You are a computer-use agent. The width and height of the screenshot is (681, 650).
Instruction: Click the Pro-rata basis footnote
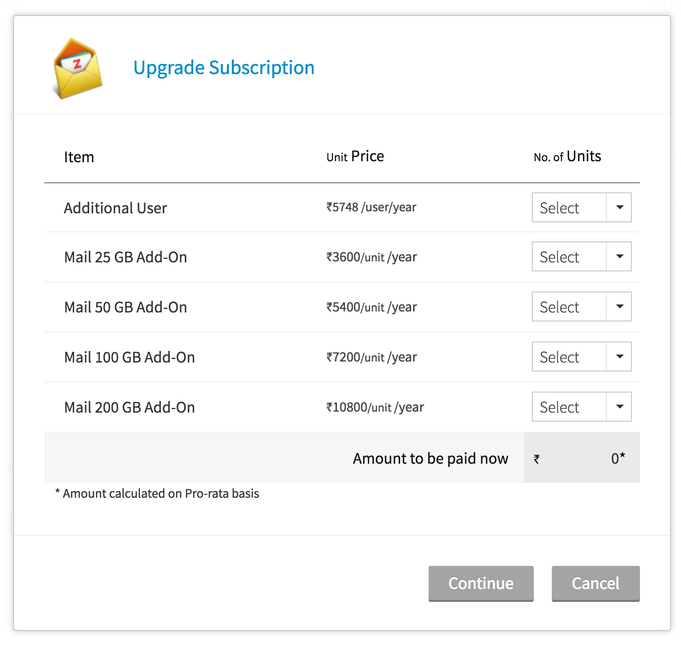157,493
